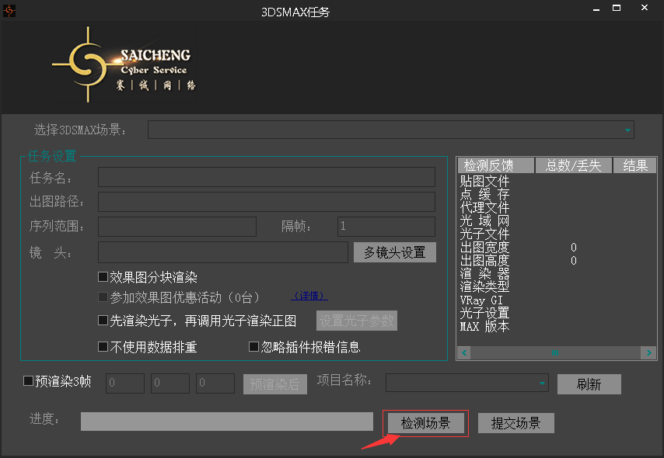
Task: Click the app logo icon in title bar
Action: pos(9,11)
